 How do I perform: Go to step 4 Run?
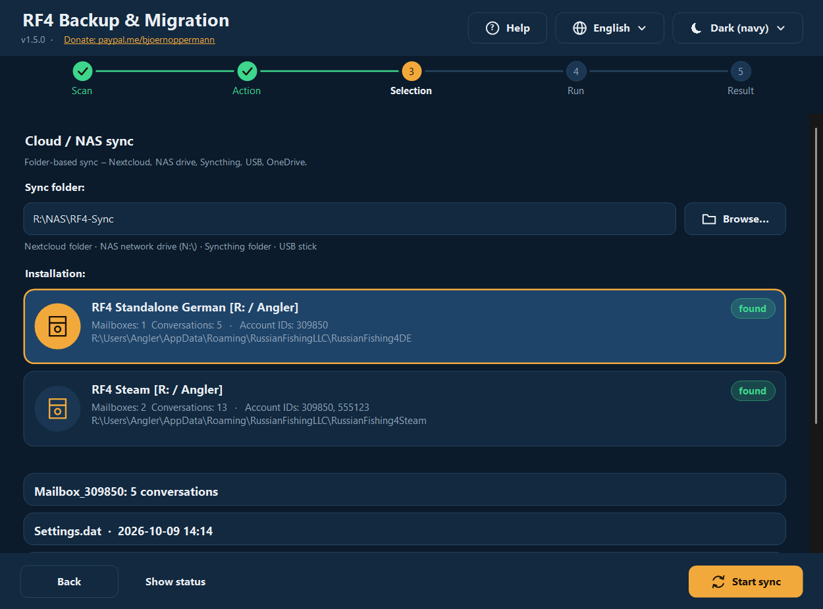pos(576,71)
